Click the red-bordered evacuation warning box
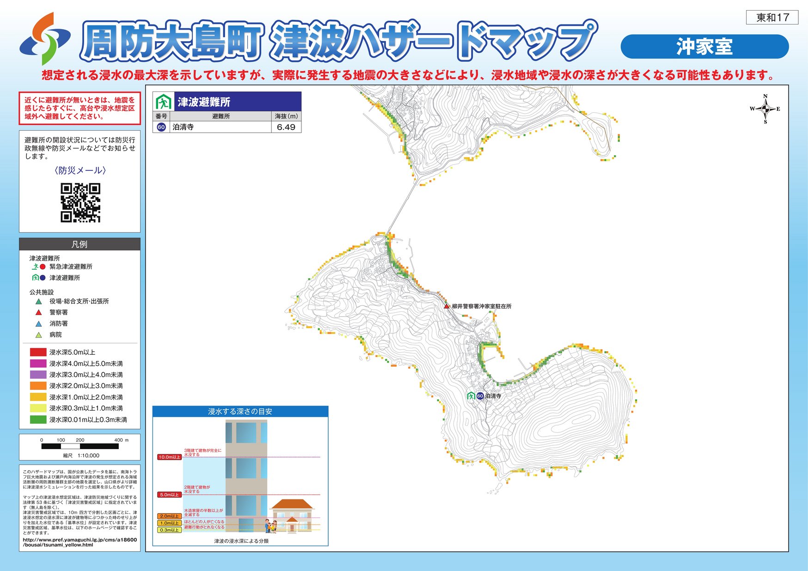808x571 pixels. 80,108
